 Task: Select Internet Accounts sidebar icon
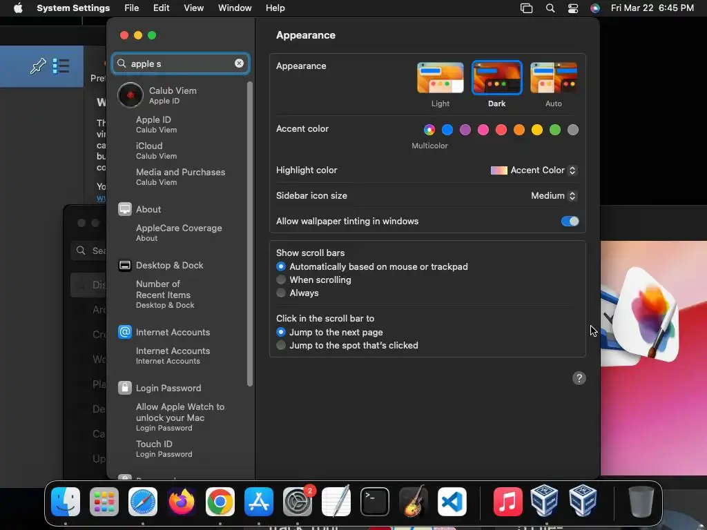[125, 332]
